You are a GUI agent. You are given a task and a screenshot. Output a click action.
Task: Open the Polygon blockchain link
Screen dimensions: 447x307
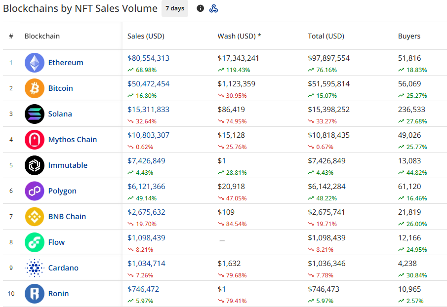tap(62, 191)
